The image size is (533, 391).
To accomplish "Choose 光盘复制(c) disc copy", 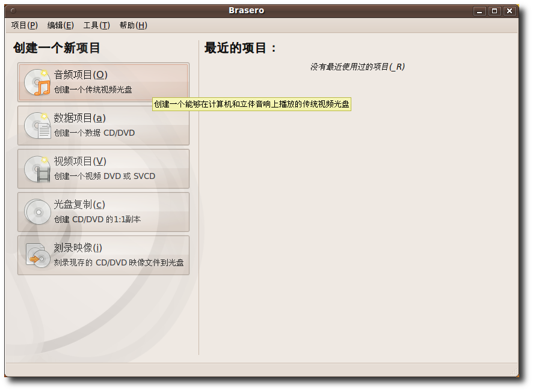I will (103, 212).
